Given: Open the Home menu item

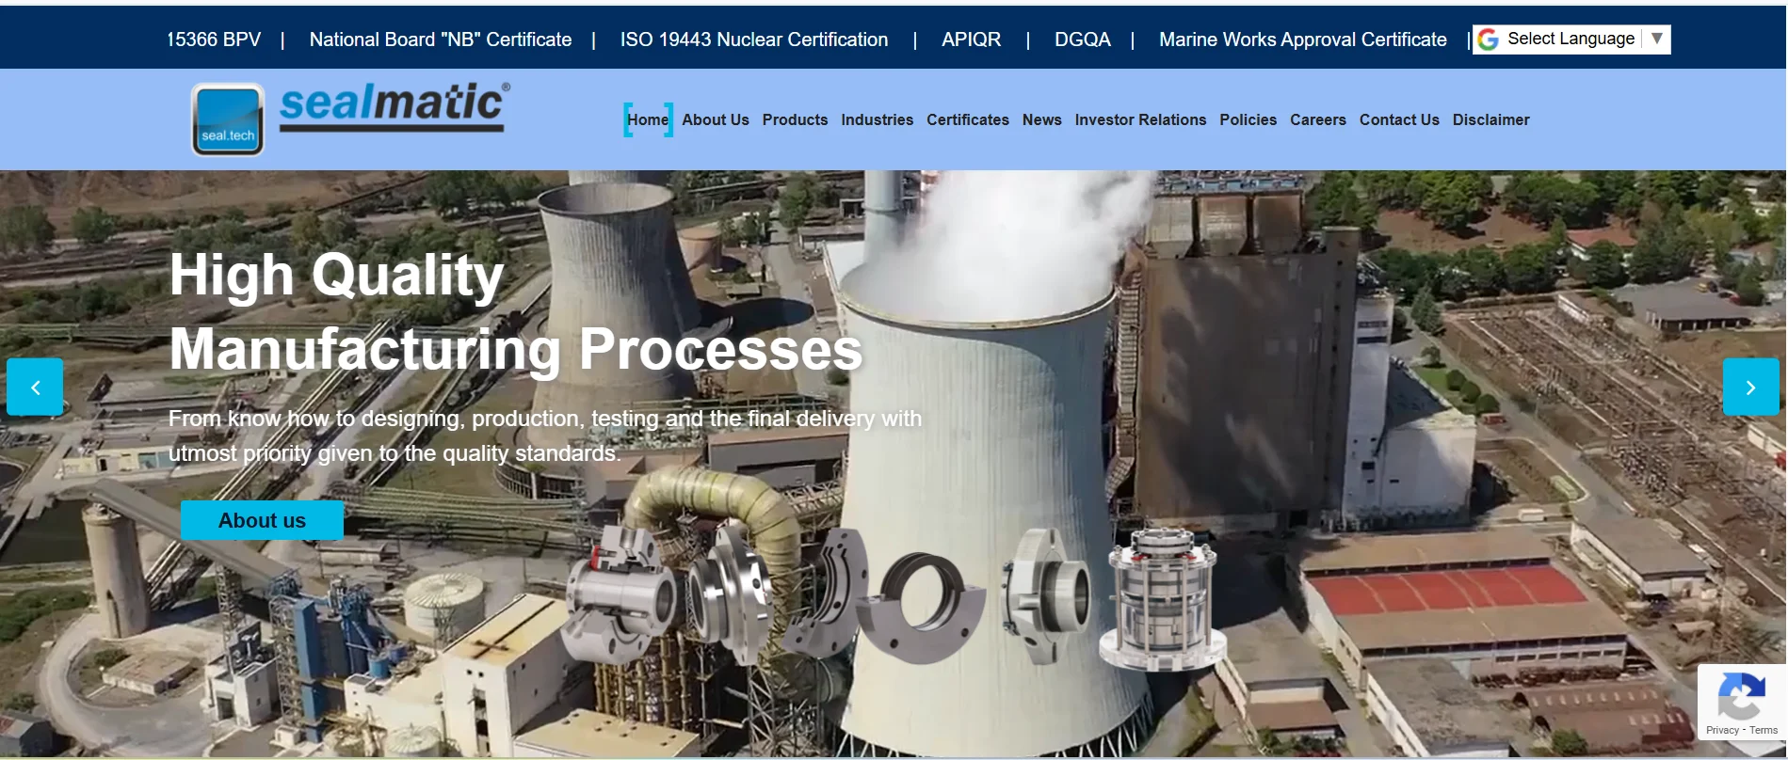Looking at the screenshot, I should 648,119.
